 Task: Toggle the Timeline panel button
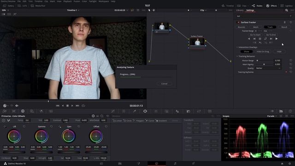pos(228,6)
